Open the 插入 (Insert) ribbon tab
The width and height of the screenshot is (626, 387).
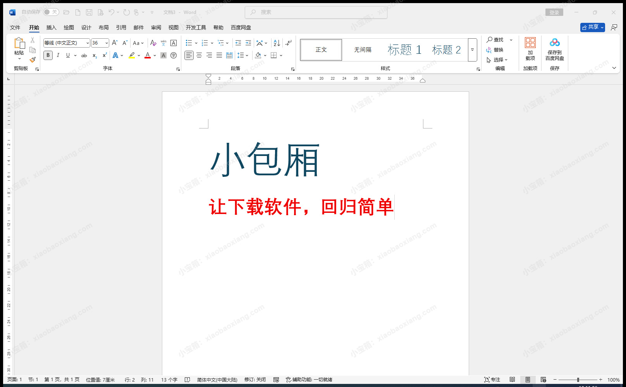51,27
